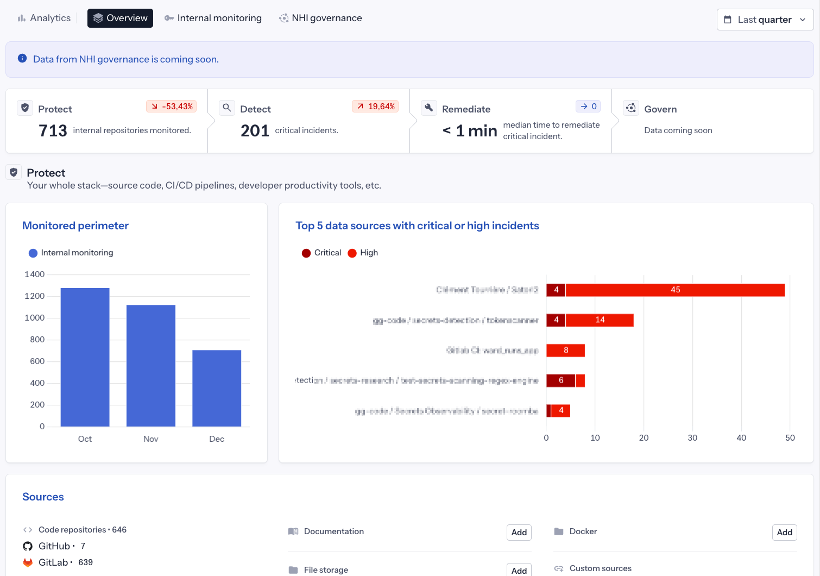Select the GitLab fox icon in Sources
The height and width of the screenshot is (576, 820).
28,562
